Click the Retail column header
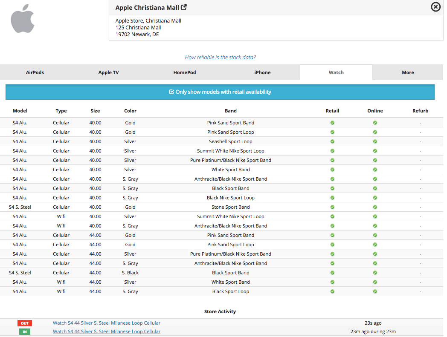 332,111
